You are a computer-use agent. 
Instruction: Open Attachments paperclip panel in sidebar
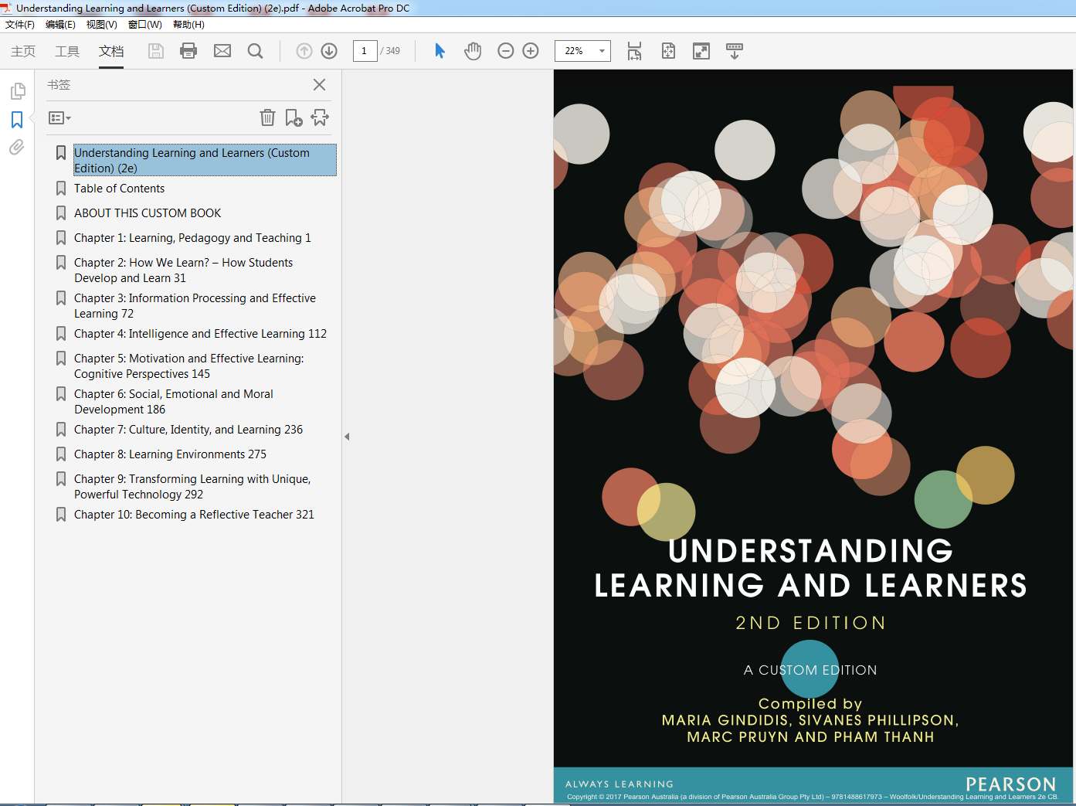pos(17,148)
